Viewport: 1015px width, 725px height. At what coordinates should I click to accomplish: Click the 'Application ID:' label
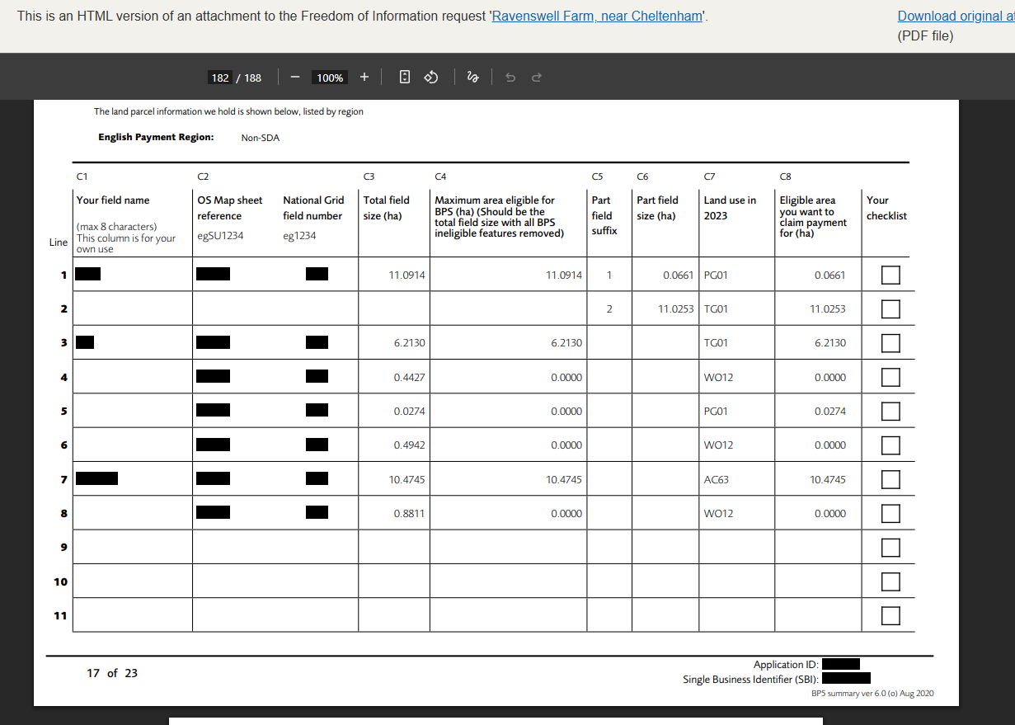(x=786, y=665)
